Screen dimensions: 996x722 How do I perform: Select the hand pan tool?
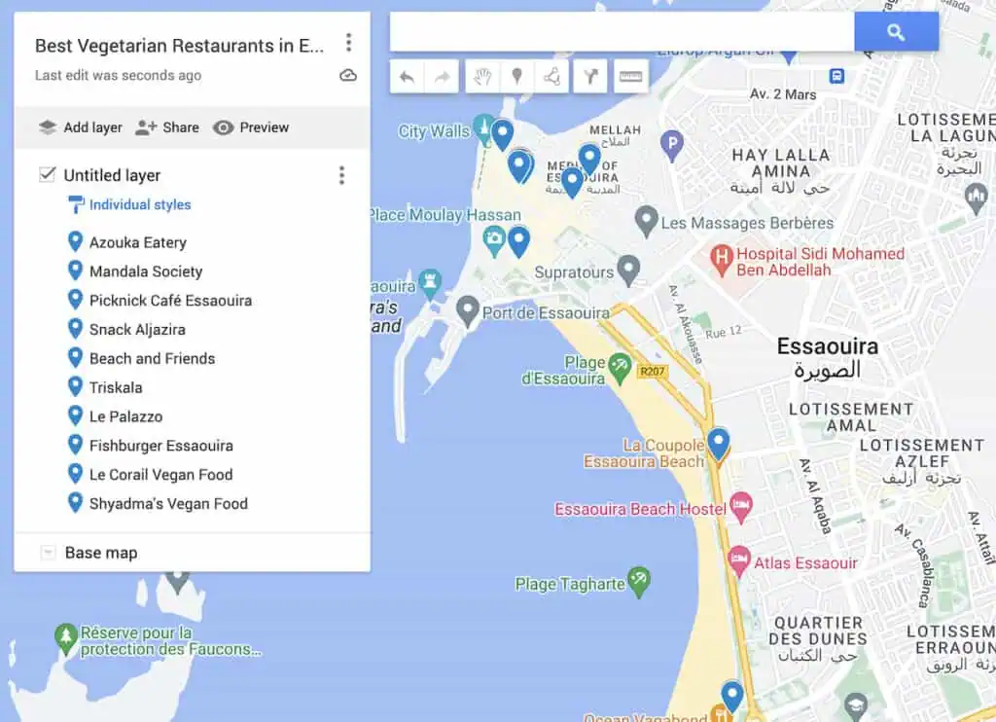click(482, 77)
